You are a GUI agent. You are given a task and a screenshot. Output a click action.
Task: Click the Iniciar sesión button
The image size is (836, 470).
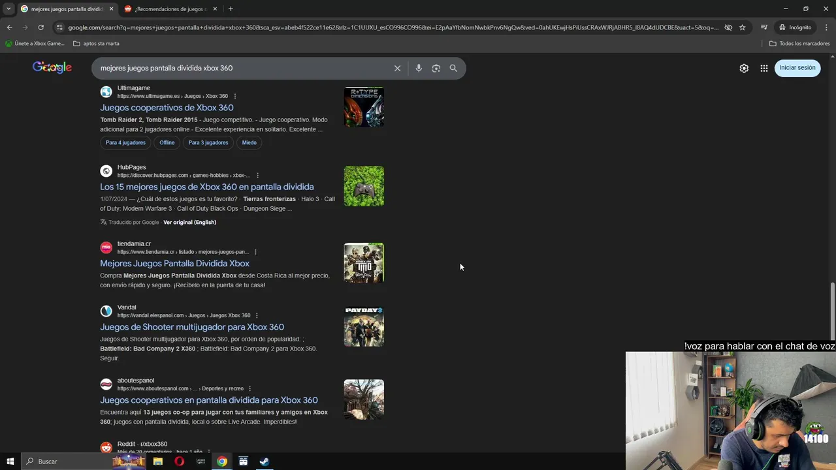click(x=797, y=68)
